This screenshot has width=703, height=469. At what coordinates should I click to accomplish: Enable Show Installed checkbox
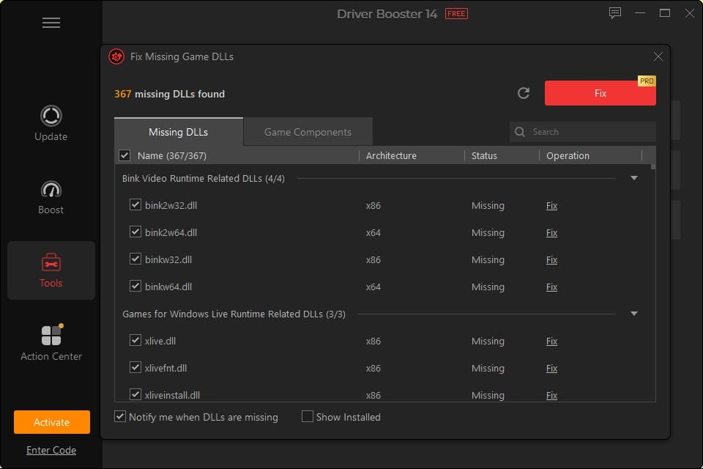307,416
